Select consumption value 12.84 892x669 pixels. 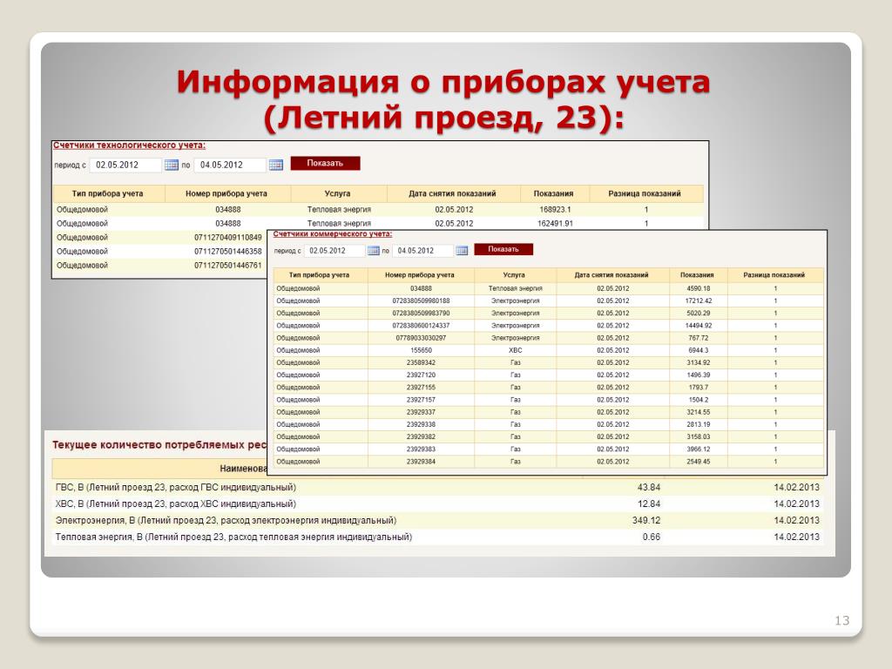[649, 504]
